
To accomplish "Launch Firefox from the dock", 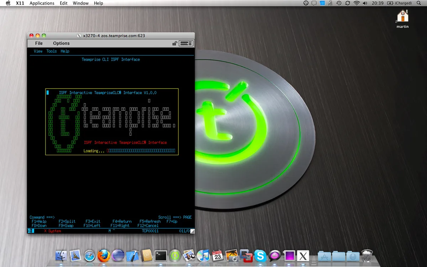I will pos(104,255).
